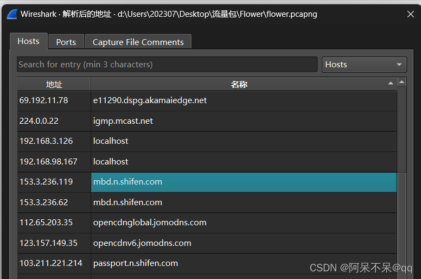This screenshot has height=279, width=421.
Task: Select address 153.3.236.62
Action: coord(54,202)
